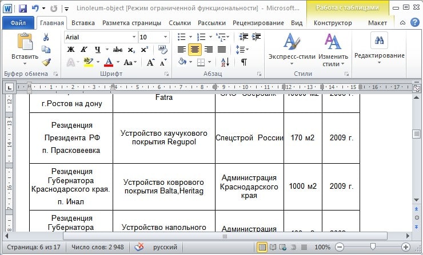Click the Save icon in quick access toolbar
Viewport: 423px width, 255px height.
(23, 9)
